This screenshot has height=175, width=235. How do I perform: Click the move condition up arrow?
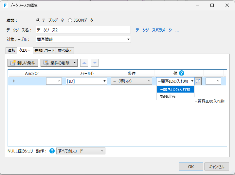84,63
